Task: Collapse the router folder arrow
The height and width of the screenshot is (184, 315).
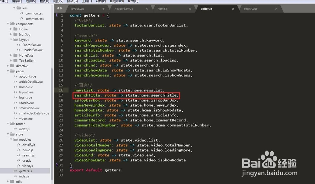Action: pyautogui.click(x=8, y=124)
